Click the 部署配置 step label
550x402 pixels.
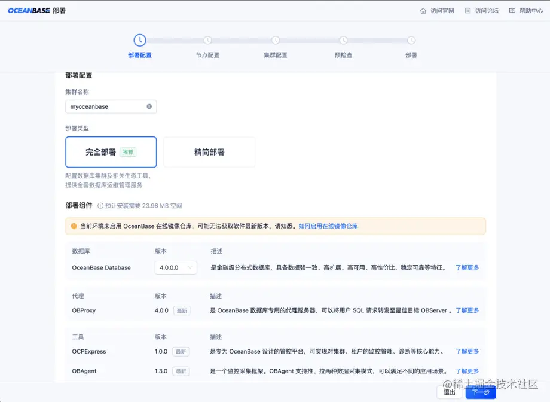click(140, 55)
